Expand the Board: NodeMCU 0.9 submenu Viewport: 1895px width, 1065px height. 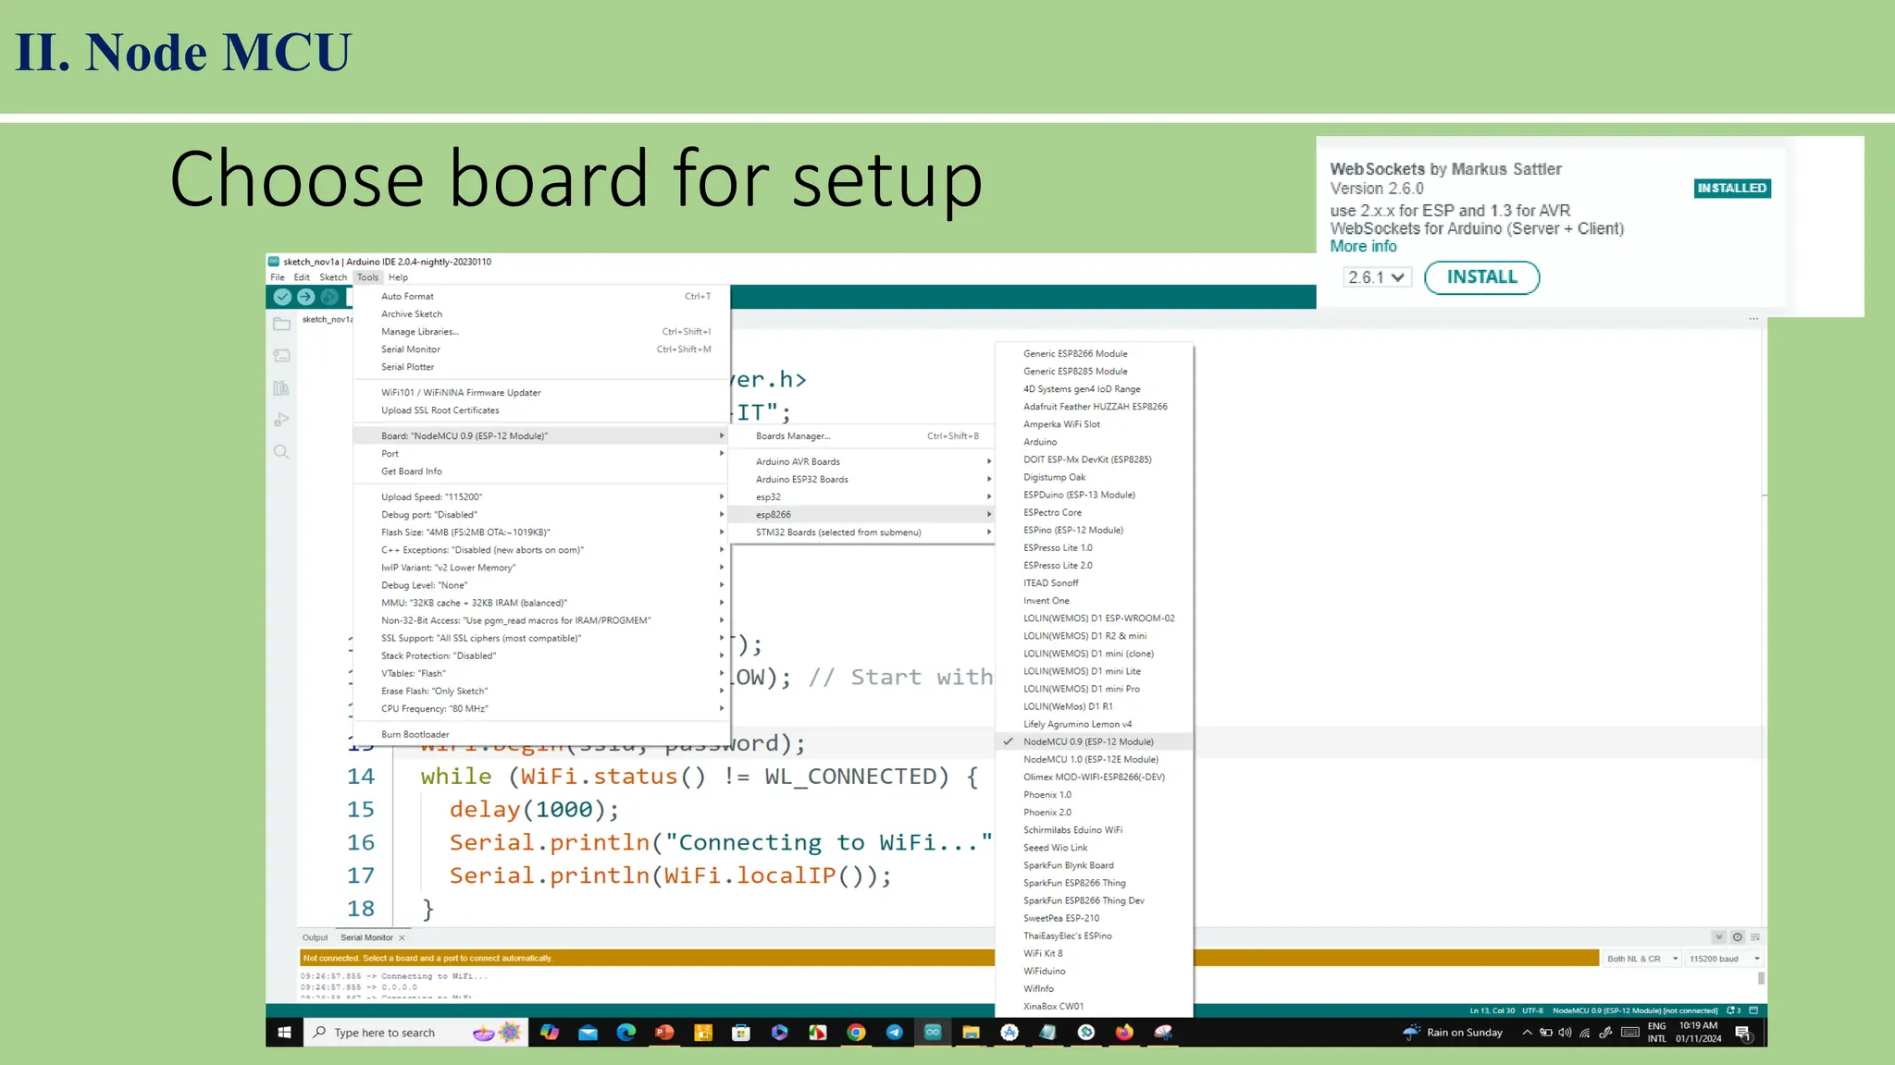pyautogui.click(x=542, y=435)
